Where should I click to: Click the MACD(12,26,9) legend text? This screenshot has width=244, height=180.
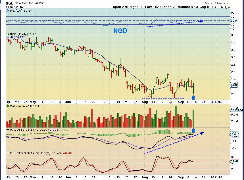[22, 129]
